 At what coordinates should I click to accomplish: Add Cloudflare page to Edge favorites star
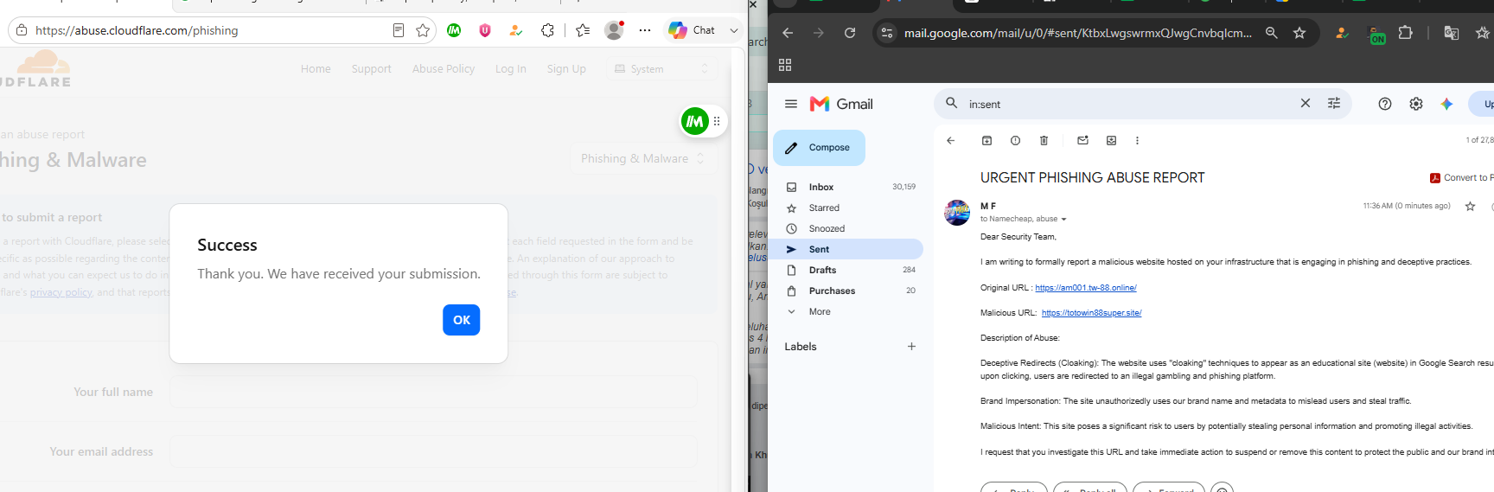423,30
